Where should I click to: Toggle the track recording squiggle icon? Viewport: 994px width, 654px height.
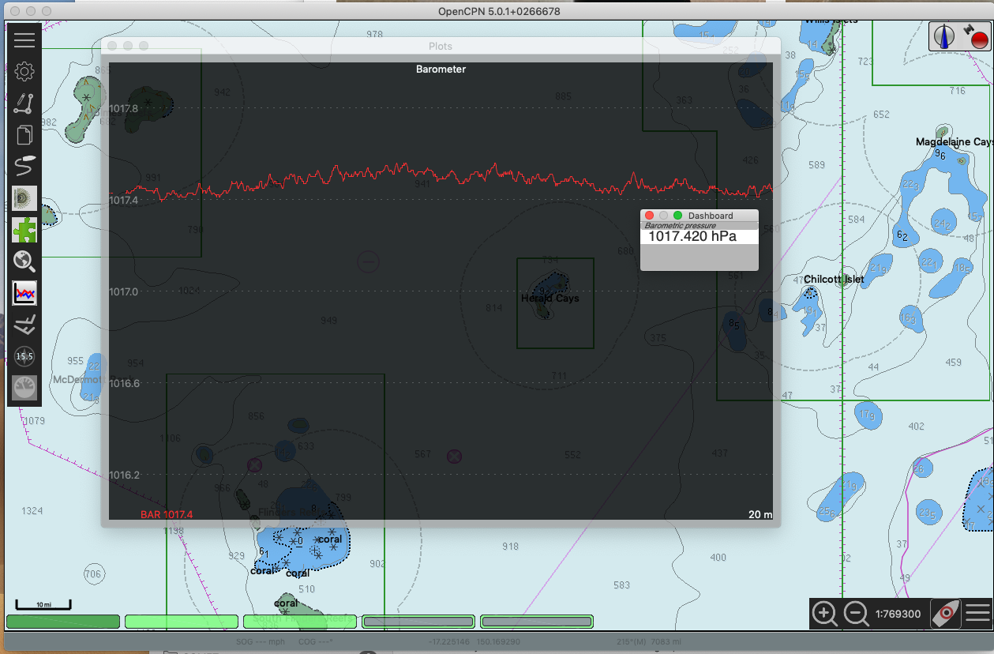click(24, 167)
